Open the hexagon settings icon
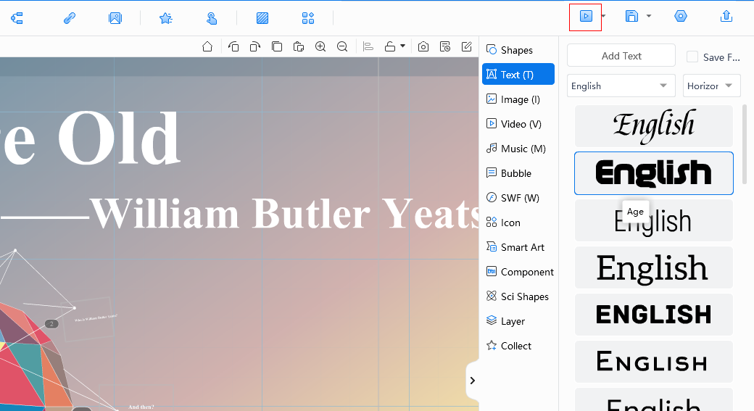The image size is (754, 411). [681, 17]
